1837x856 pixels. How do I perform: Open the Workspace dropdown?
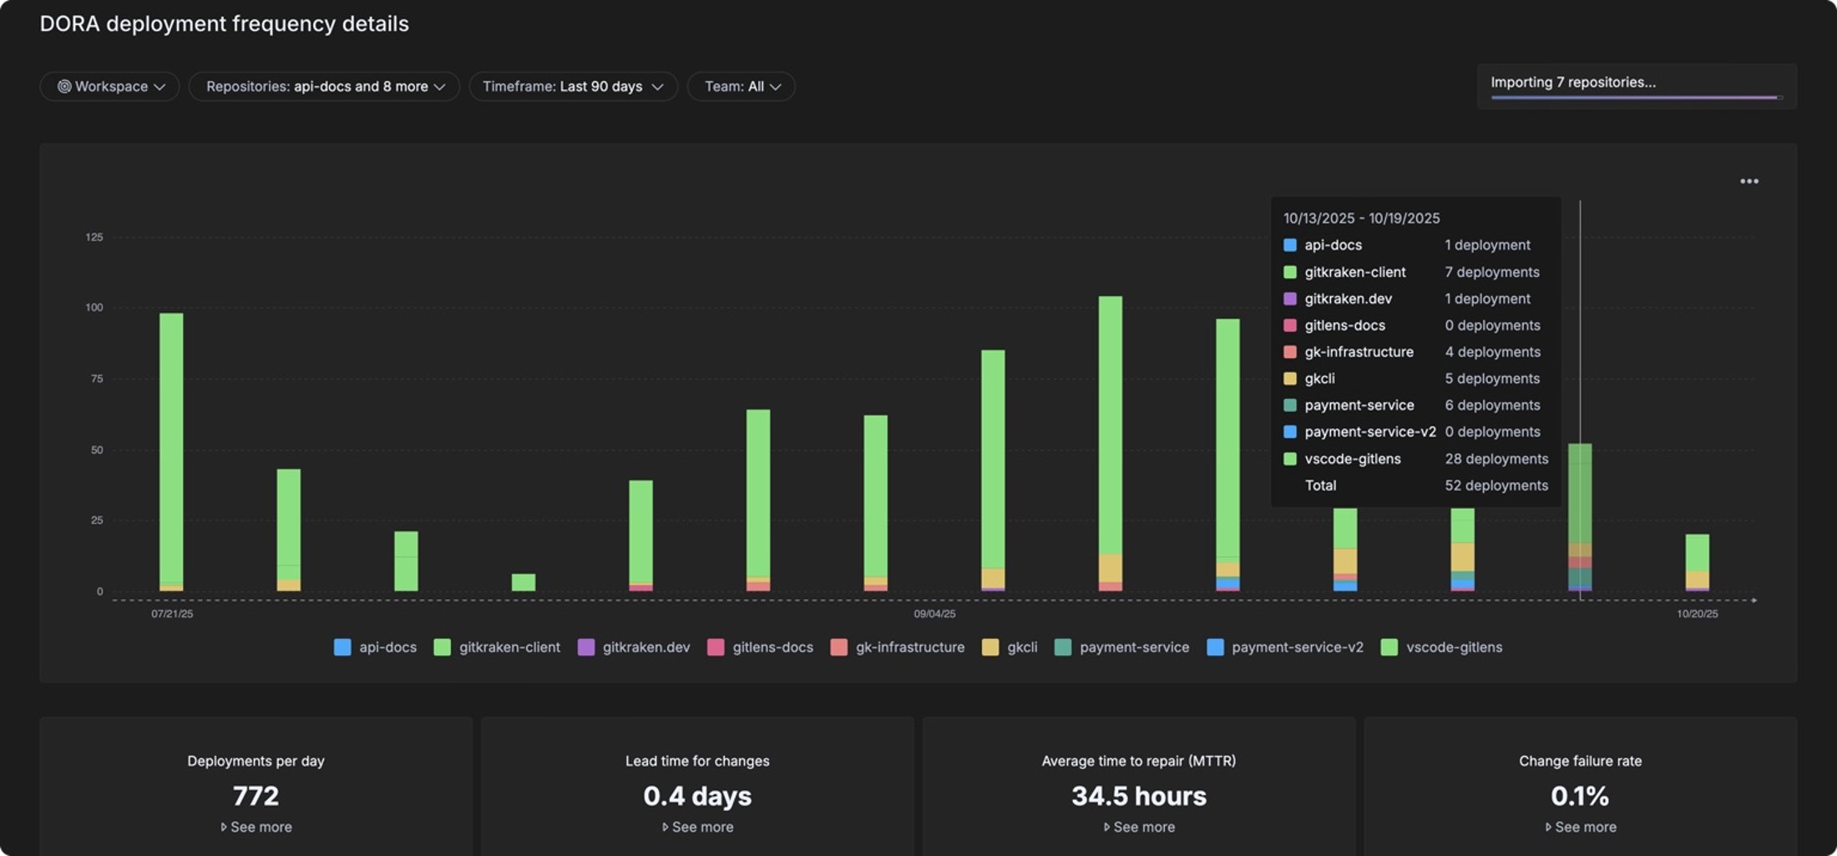pyautogui.click(x=110, y=86)
